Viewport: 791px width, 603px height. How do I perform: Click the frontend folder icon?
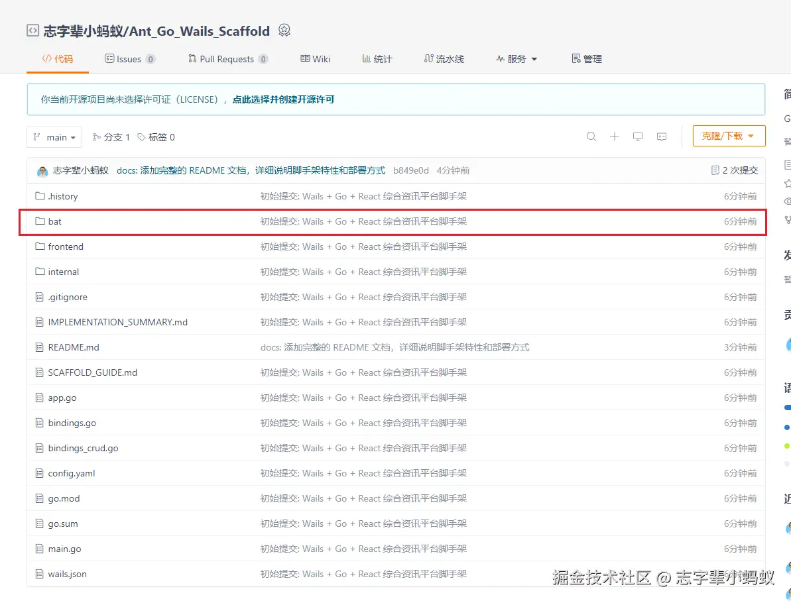40,246
